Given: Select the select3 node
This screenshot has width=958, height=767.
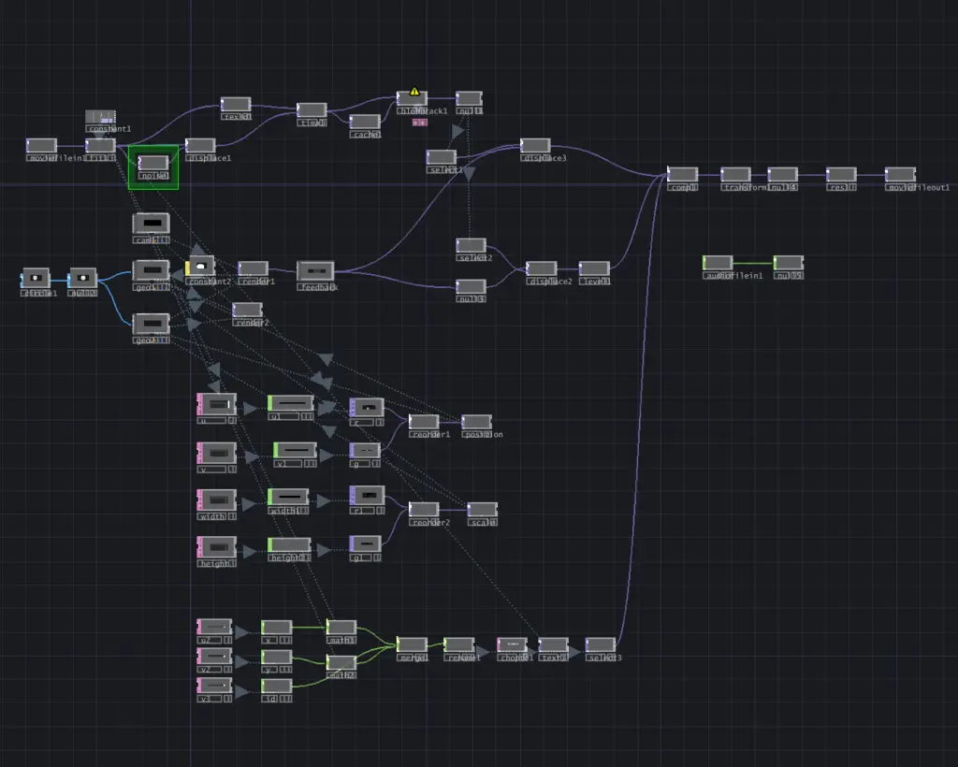Looking at the screenshot, I should pos(600,644).
